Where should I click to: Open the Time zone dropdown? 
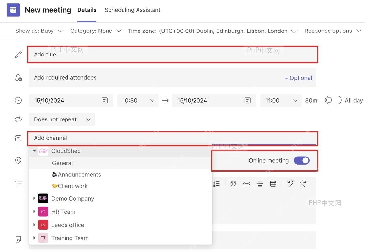point(212,31)
